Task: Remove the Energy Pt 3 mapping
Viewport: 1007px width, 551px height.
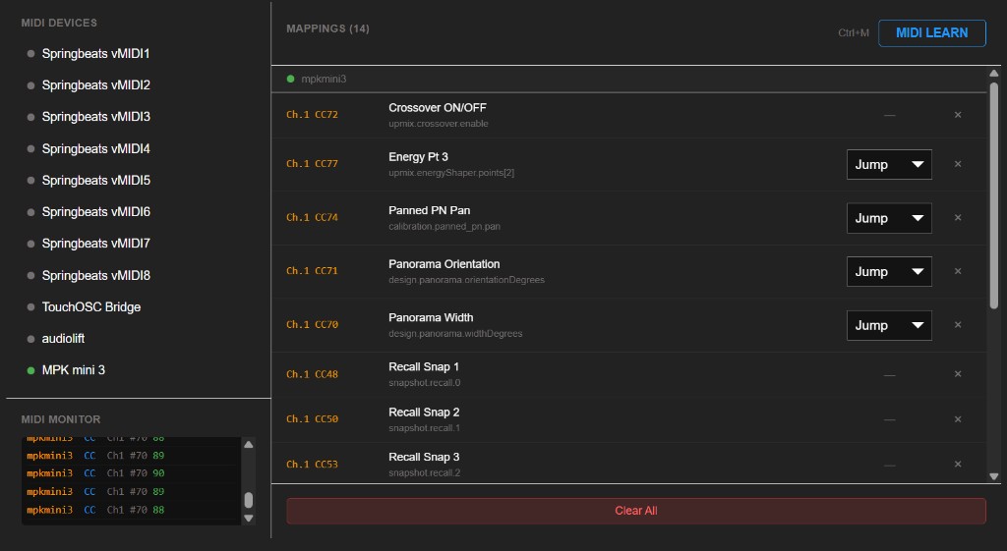Action: (x=958, y=164)
